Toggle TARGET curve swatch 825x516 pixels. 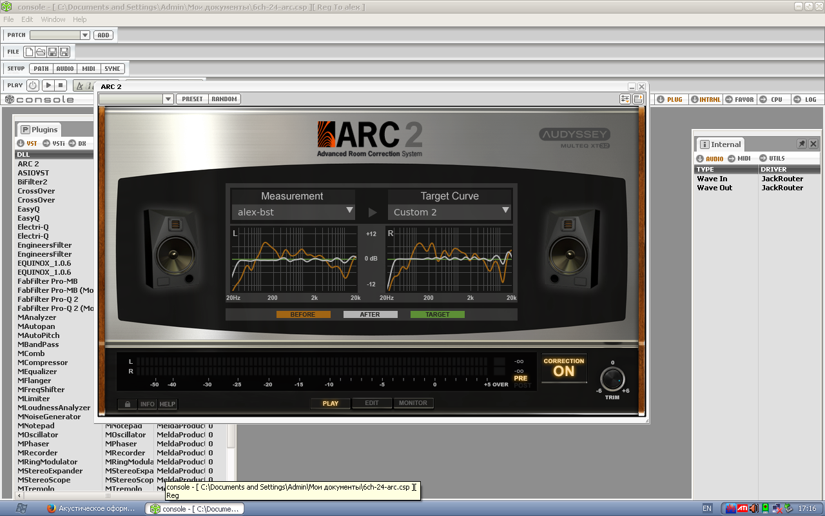tap(437, 314)
